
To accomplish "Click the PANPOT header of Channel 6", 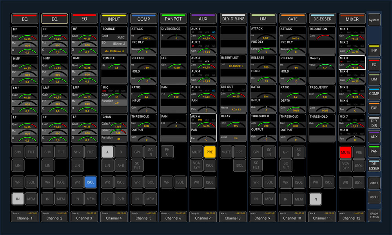I will coord(173,19).
